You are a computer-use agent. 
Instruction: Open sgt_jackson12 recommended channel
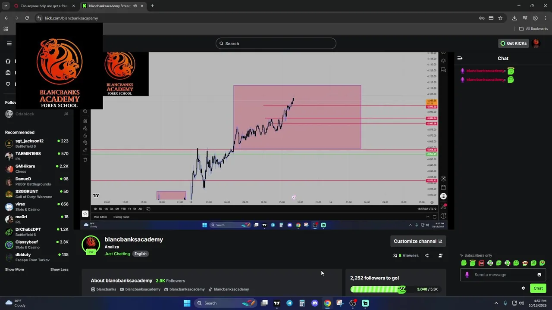click(37, 143)
